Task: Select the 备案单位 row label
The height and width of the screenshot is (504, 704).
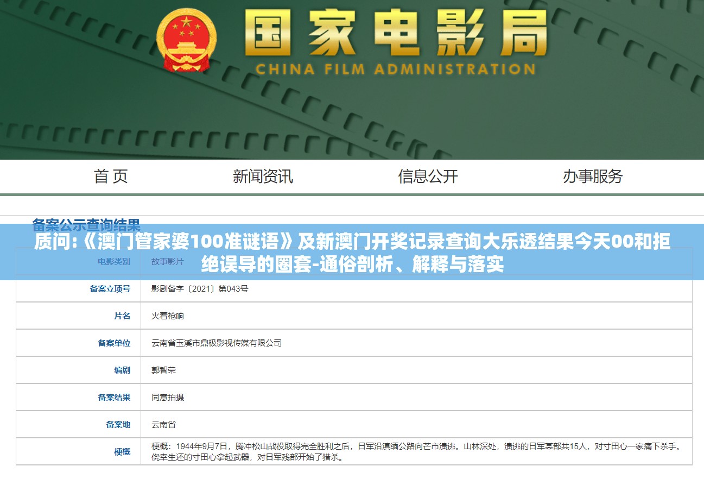Action: [114, 343]
